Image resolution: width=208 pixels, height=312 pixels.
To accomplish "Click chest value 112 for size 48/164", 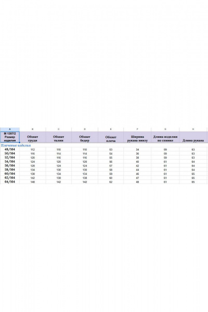I will [33, 150].
